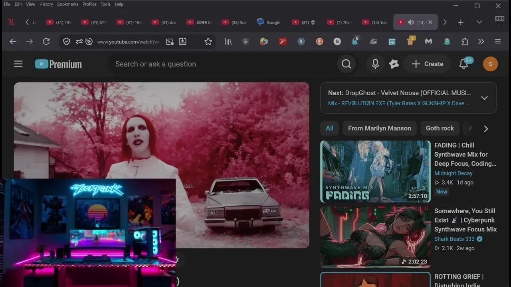Show more toolbar tools overflow
The width and height of the screenshot is (511, 287).
[481, 41]
